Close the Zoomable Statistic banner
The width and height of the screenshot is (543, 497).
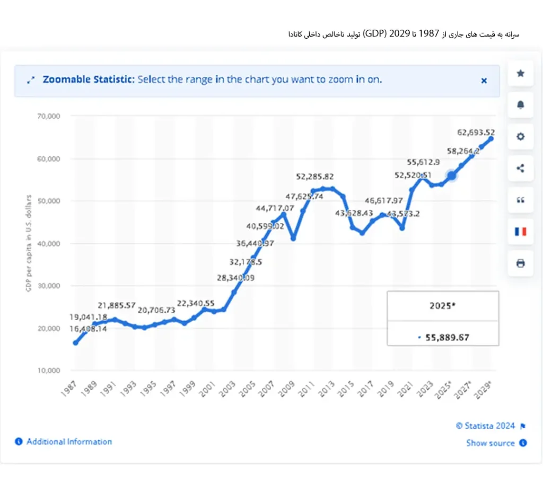pyautogui.click(x=484, y=81)
